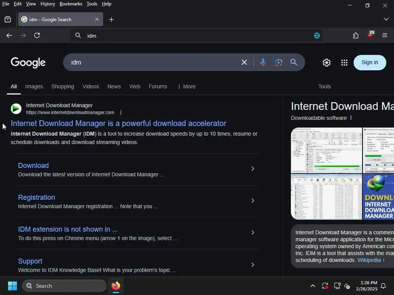Open the History menu
The width and height of the screenshot is (394, 295).
point(47,4)
